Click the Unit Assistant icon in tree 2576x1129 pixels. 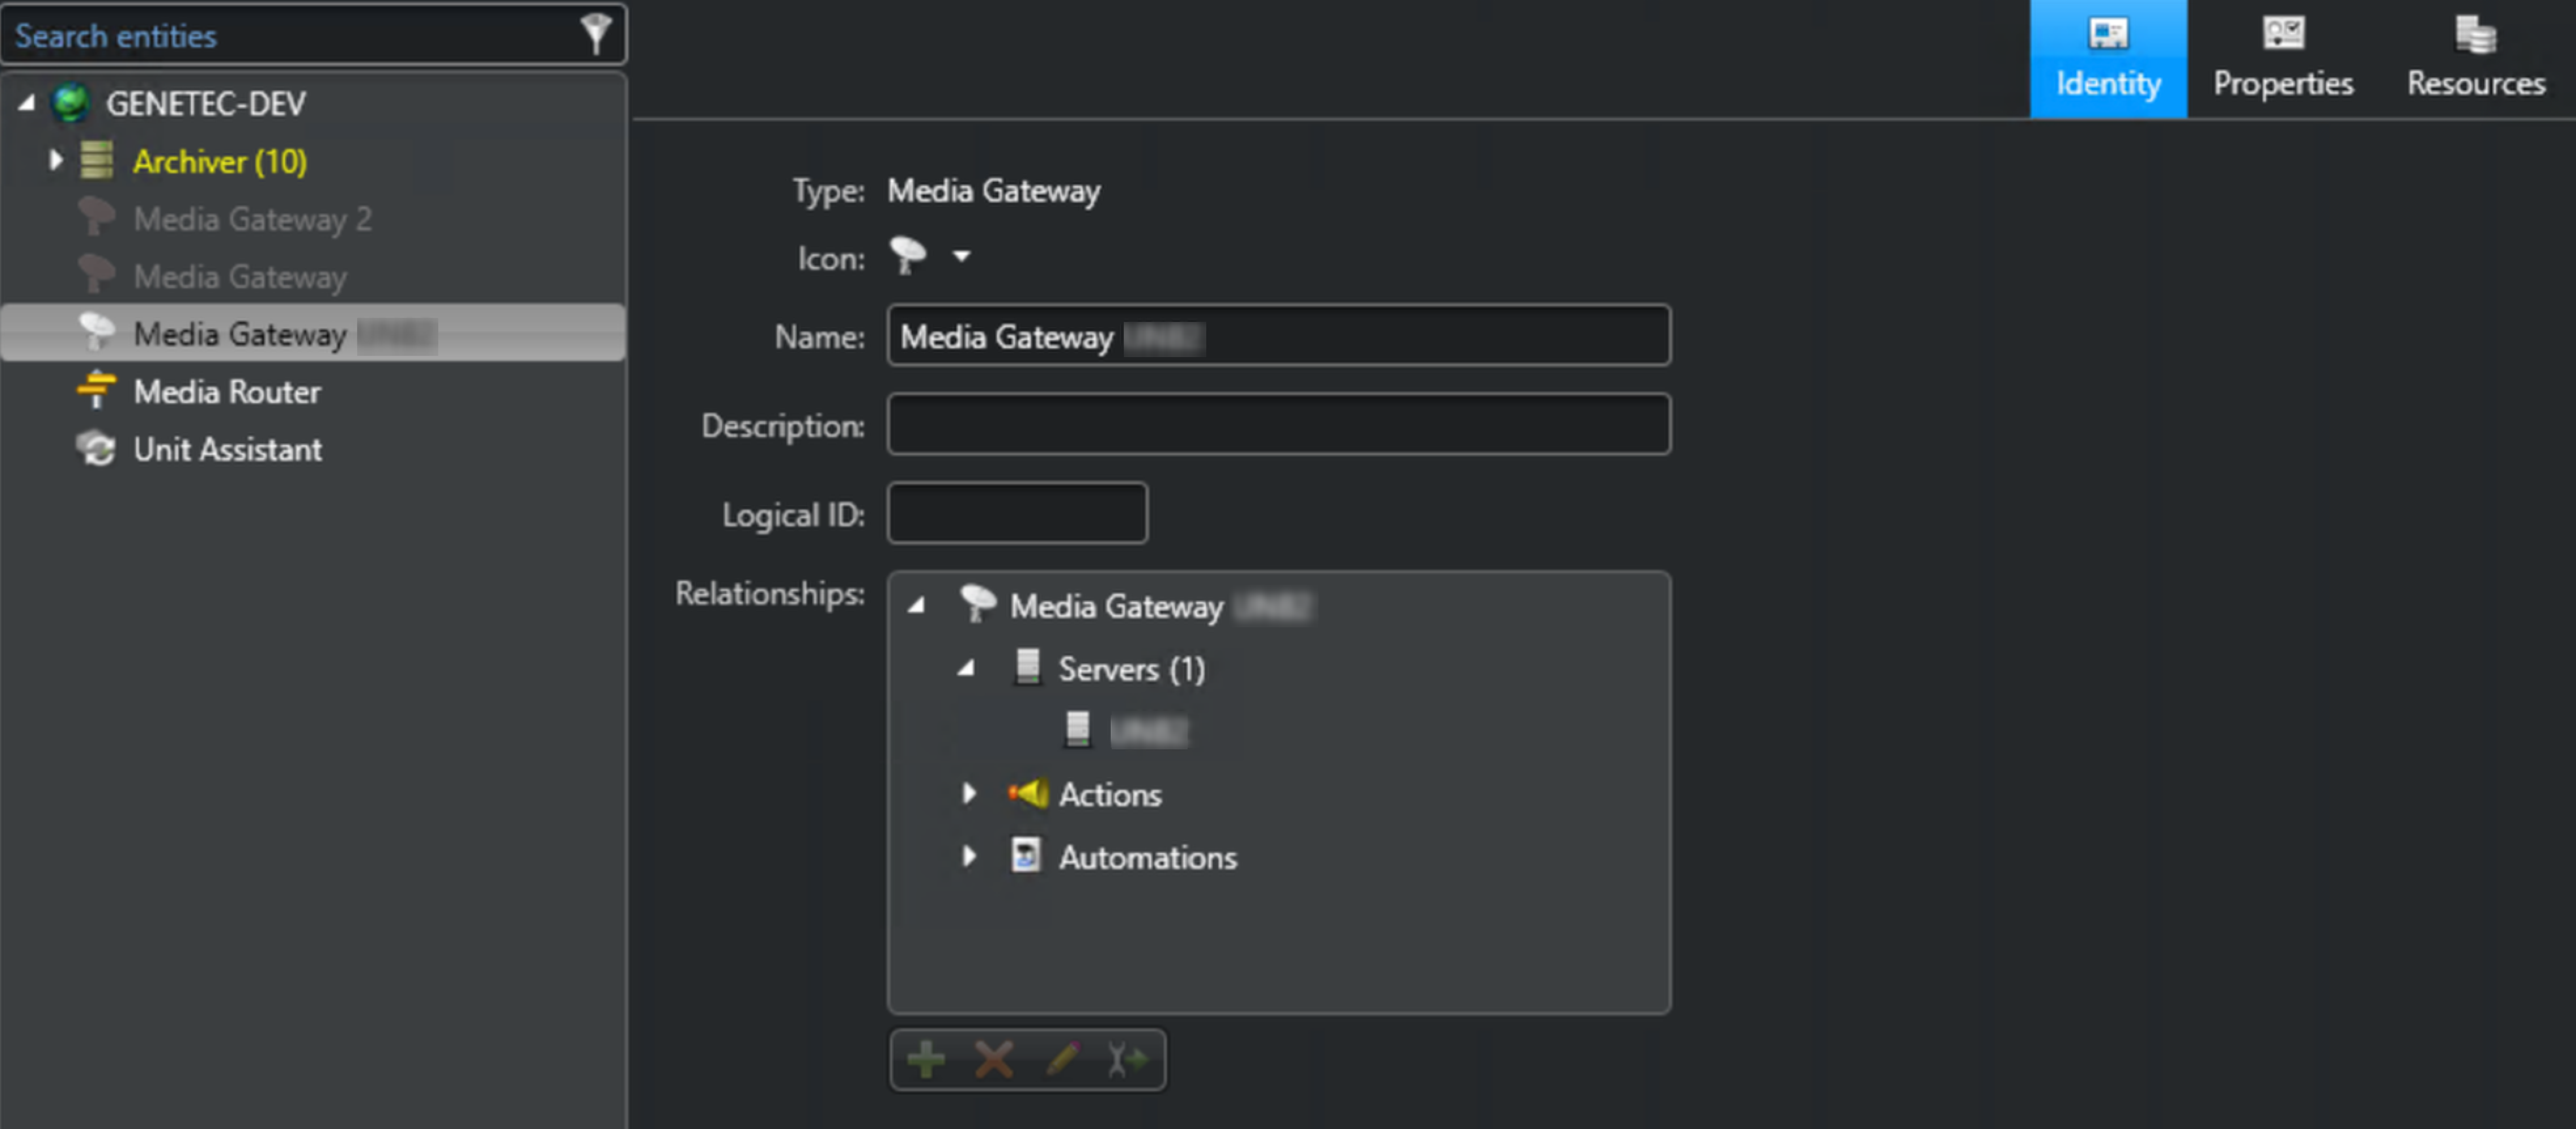(x=96, y=449)
